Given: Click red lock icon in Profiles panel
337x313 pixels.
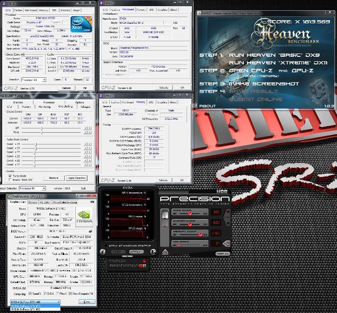Looking at the screenshot, I should pos(145,261).
